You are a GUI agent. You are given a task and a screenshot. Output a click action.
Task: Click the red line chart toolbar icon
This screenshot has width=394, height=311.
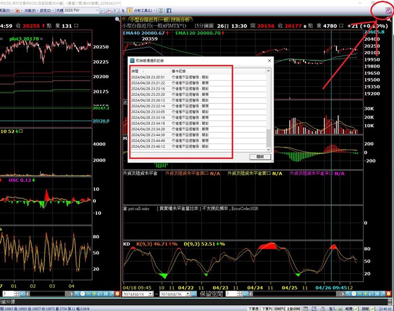[x=108, y=11]
